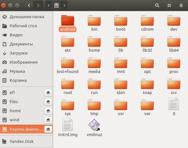Close the file manager window

pyautogui.click(x=3, y=5)
